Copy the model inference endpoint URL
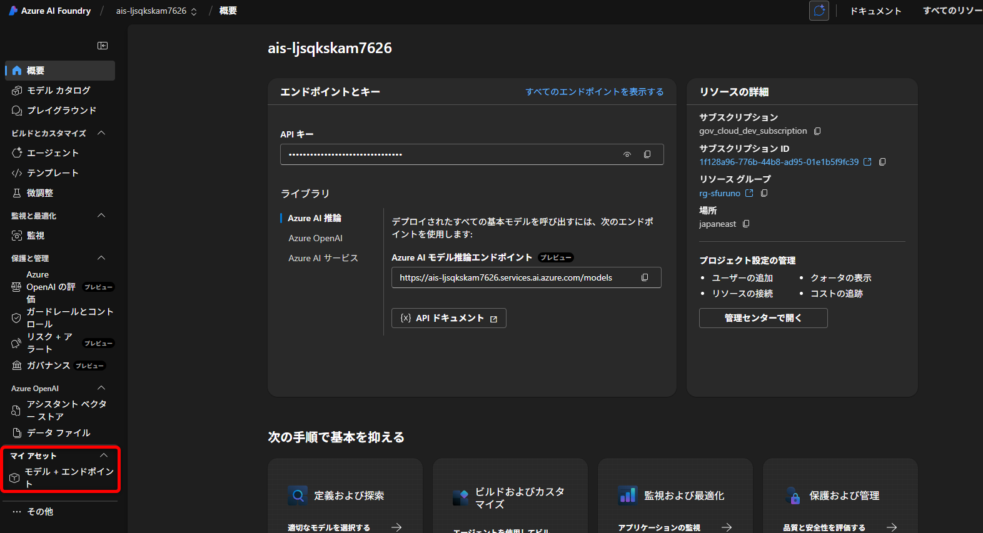983x533 pixels. [x=645, y=277]
